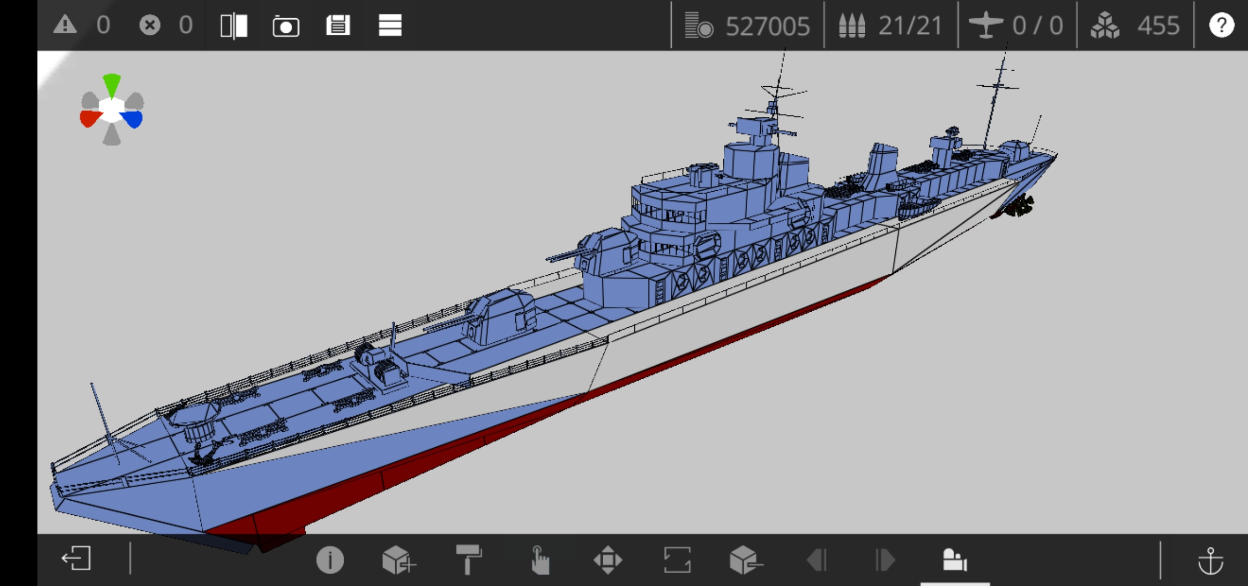Image resolution: width=1248 pixels, height=586 pixels.
Task: Open help with the question mark icon
Action: tap(1221, 25)
